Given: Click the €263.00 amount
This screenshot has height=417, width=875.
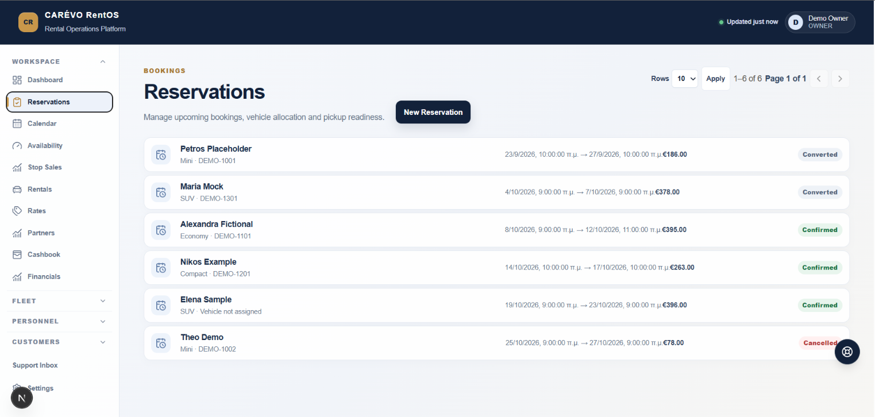Looking at the screenshot, I should (x=682, y=268).
